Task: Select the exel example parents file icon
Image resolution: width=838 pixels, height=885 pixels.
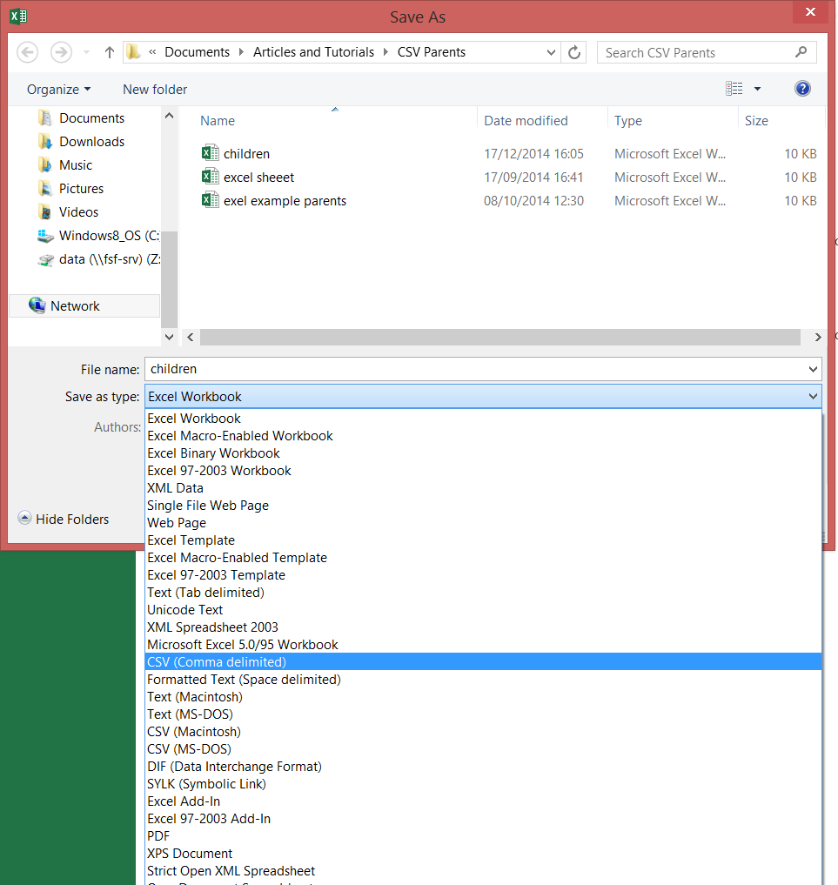Action: [x=210, y=200]
